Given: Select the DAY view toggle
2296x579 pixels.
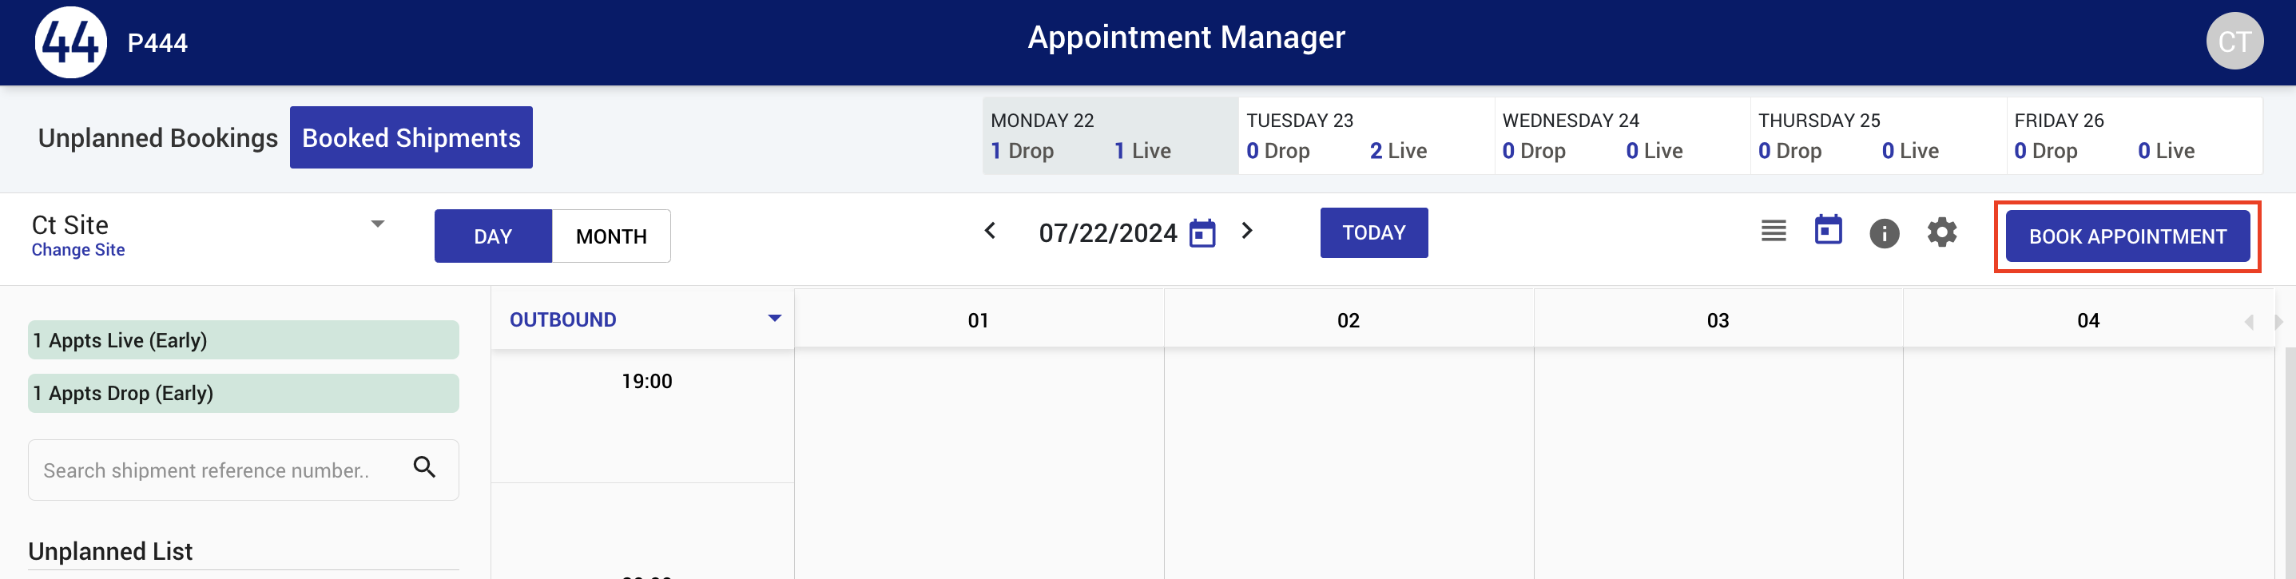Looking at the screenshot, I should 493,236.
